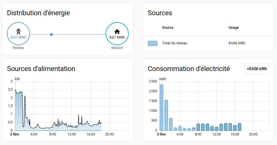277x145 pixels.
Task: Click the 8,61 MWh value inside the Maison circle
Action: tap(117, 37)
